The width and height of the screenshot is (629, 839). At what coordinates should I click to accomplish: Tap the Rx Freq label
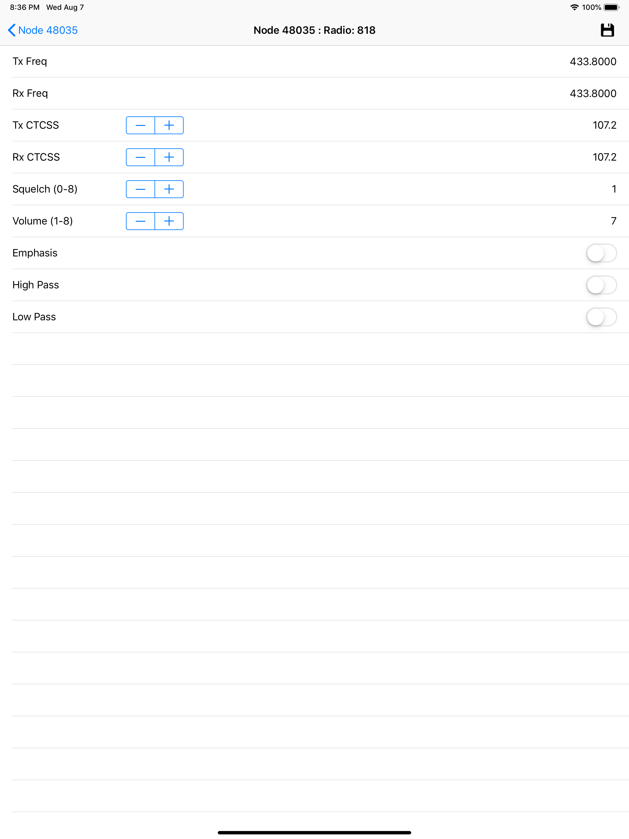(x=30, y=93)
